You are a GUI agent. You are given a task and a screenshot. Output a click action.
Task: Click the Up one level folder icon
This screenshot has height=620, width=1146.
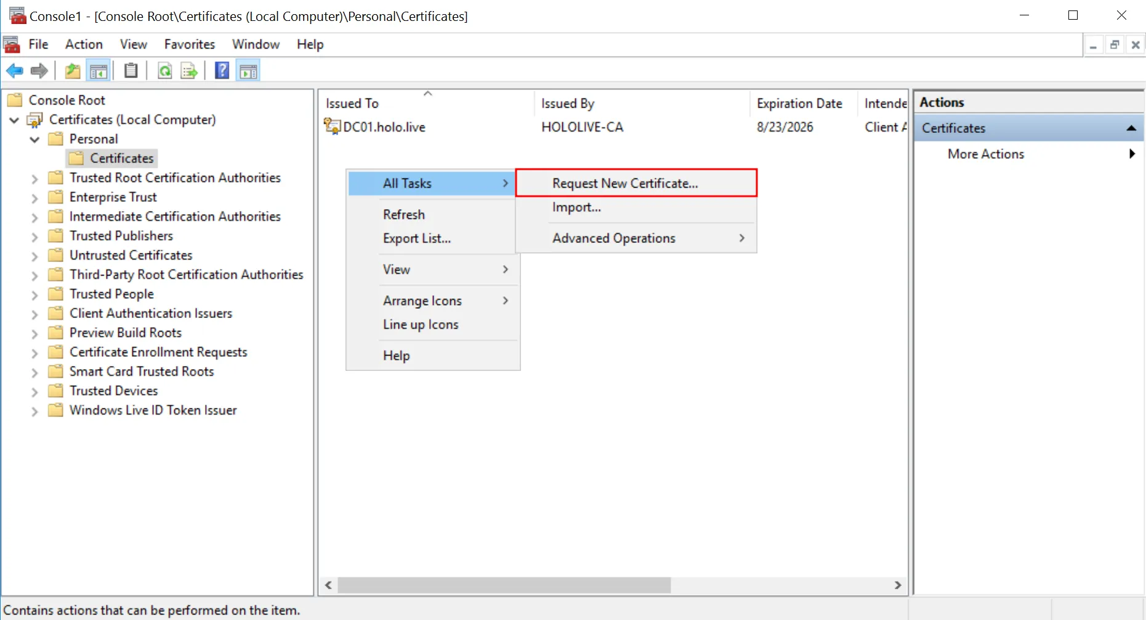[73, 71]
